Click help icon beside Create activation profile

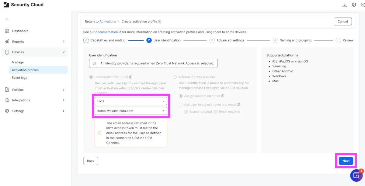click(x=160, y=22)
